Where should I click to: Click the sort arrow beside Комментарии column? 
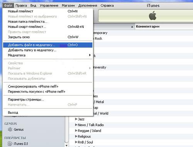(x=132, y=27)
